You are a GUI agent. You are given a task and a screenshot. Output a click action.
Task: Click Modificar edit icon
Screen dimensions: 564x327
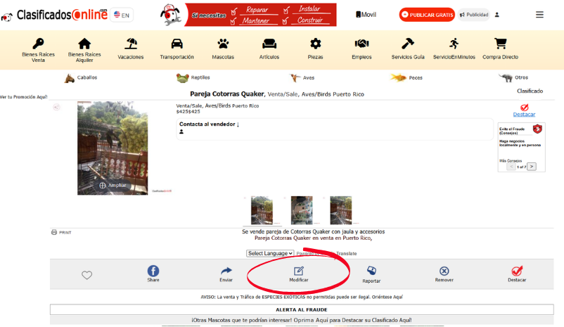coord(299,271)
